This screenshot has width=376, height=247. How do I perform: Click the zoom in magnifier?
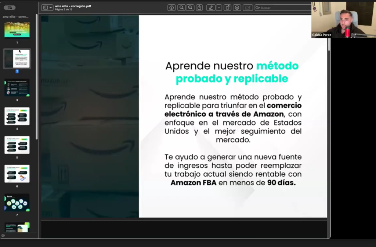pyautogui.click(x=190, y=7)
